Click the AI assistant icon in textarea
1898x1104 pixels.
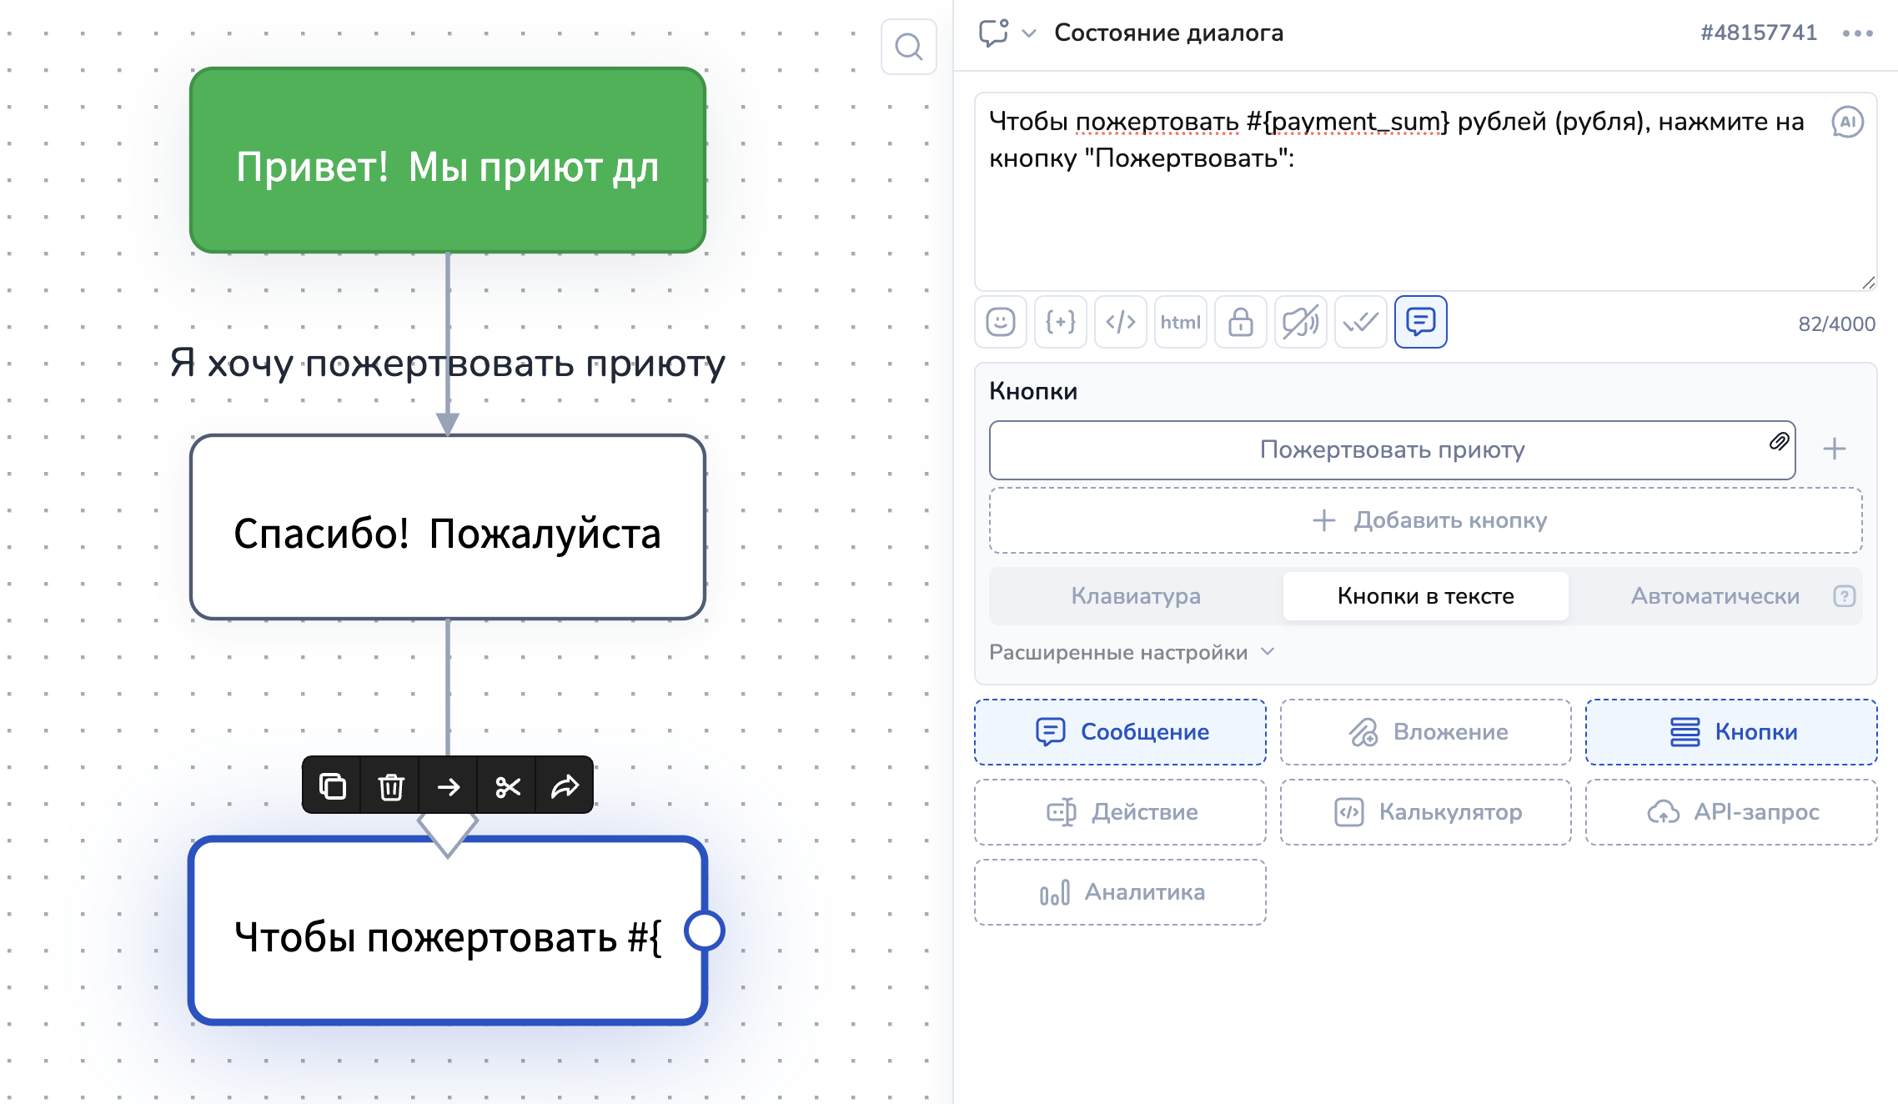point(1847,123)
